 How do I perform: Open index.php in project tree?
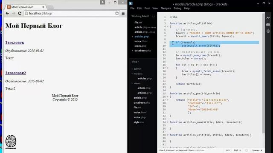pos(139,117)
